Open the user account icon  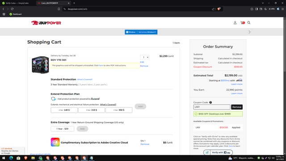point(235,23)
